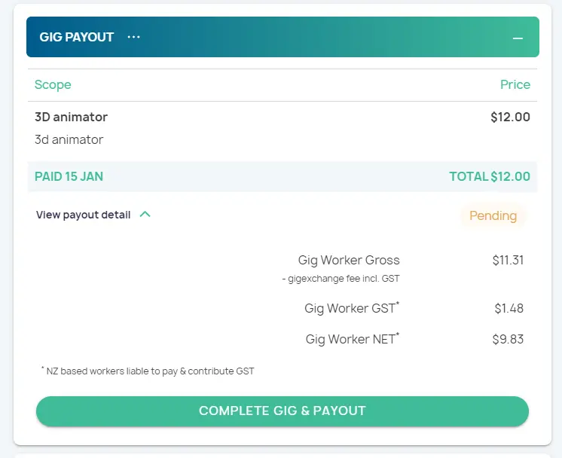Click the Total $12.00 amount

pos(490,176)
